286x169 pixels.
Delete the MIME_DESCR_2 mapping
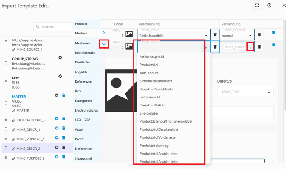(x=64, y=147)
